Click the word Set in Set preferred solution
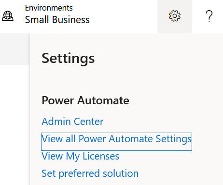This screenshot has width=223, height=185. coord(49,173)
